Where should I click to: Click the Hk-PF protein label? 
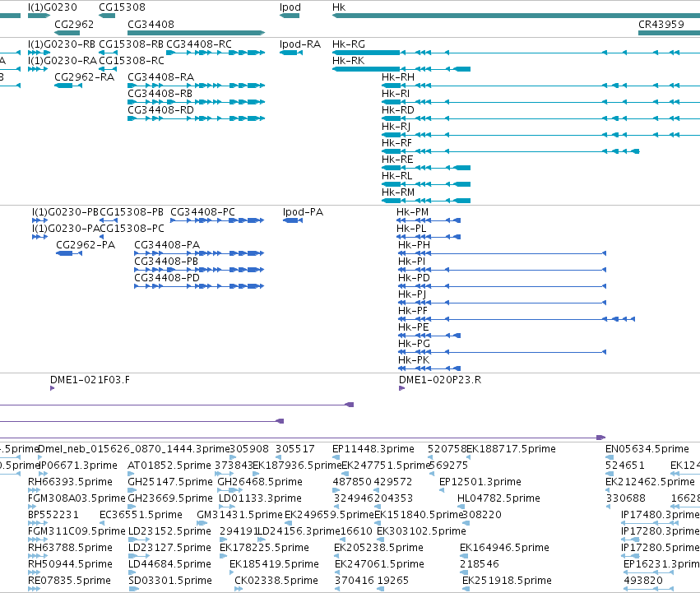pos(413,311)
